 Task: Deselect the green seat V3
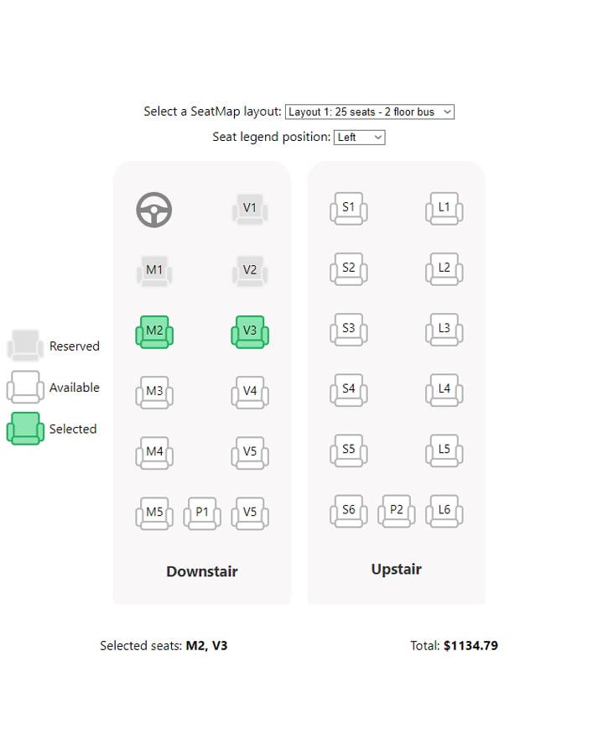(249, 331)
